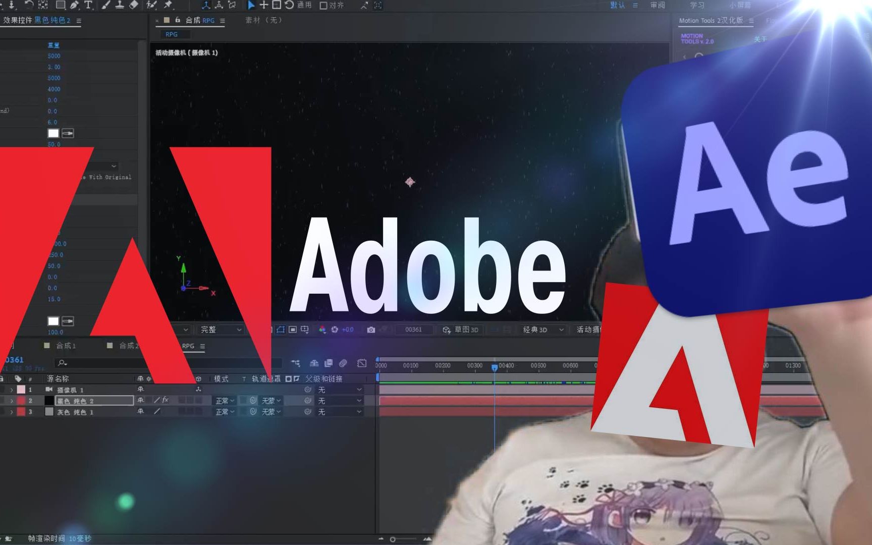The width and height of the screenshot is (872, 545).
Task: Toggle fx switch on 黑色 纯色 2 layer
Action: (x=166, y=400)
